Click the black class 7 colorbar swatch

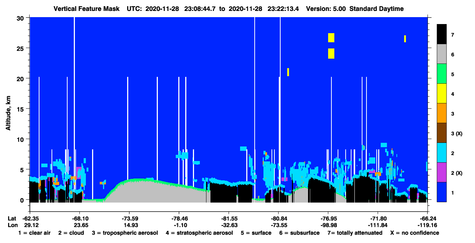pos(442,34)
